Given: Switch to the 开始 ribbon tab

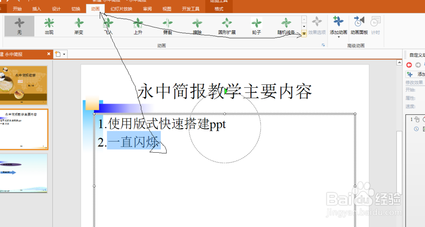Looking at the screenshot, I should [17, 9].
